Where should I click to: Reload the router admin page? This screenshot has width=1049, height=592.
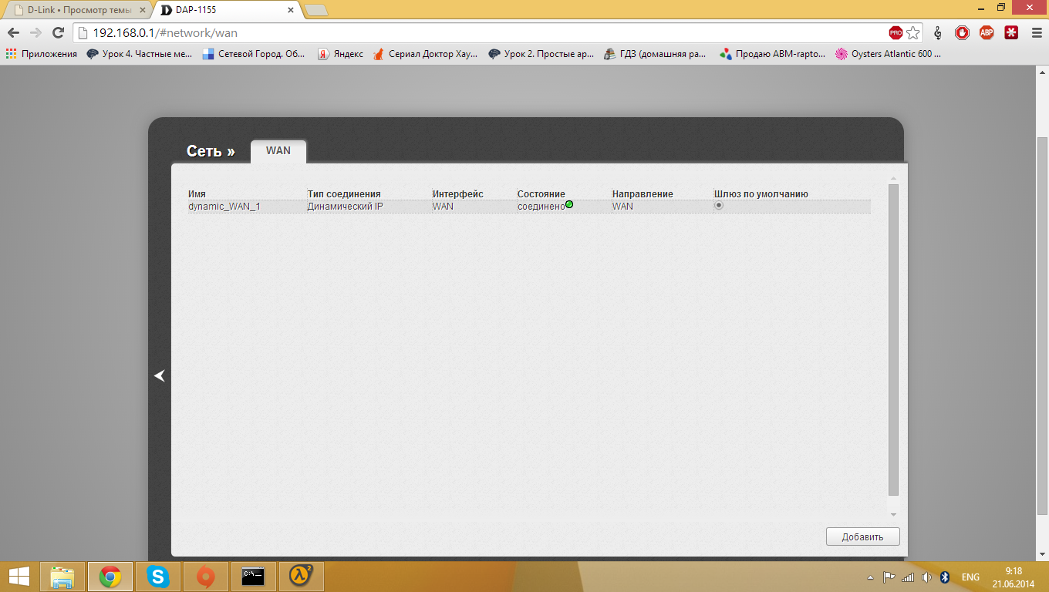point(58,32)
